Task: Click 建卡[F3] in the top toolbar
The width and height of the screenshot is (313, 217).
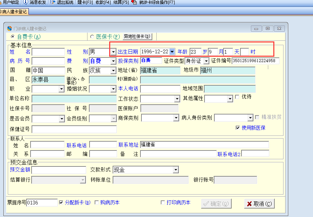Action: pyautogui.click(x=85, y=2)
